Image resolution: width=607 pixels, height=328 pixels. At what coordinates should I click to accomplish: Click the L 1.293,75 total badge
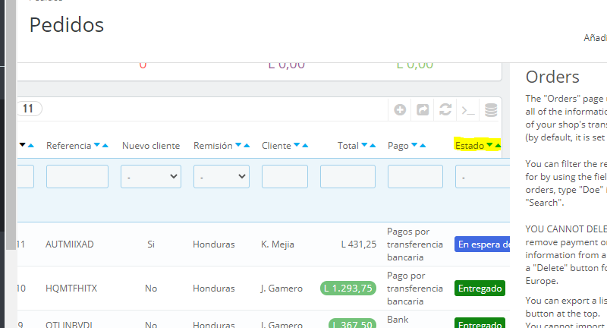click(x=348, y=288)
